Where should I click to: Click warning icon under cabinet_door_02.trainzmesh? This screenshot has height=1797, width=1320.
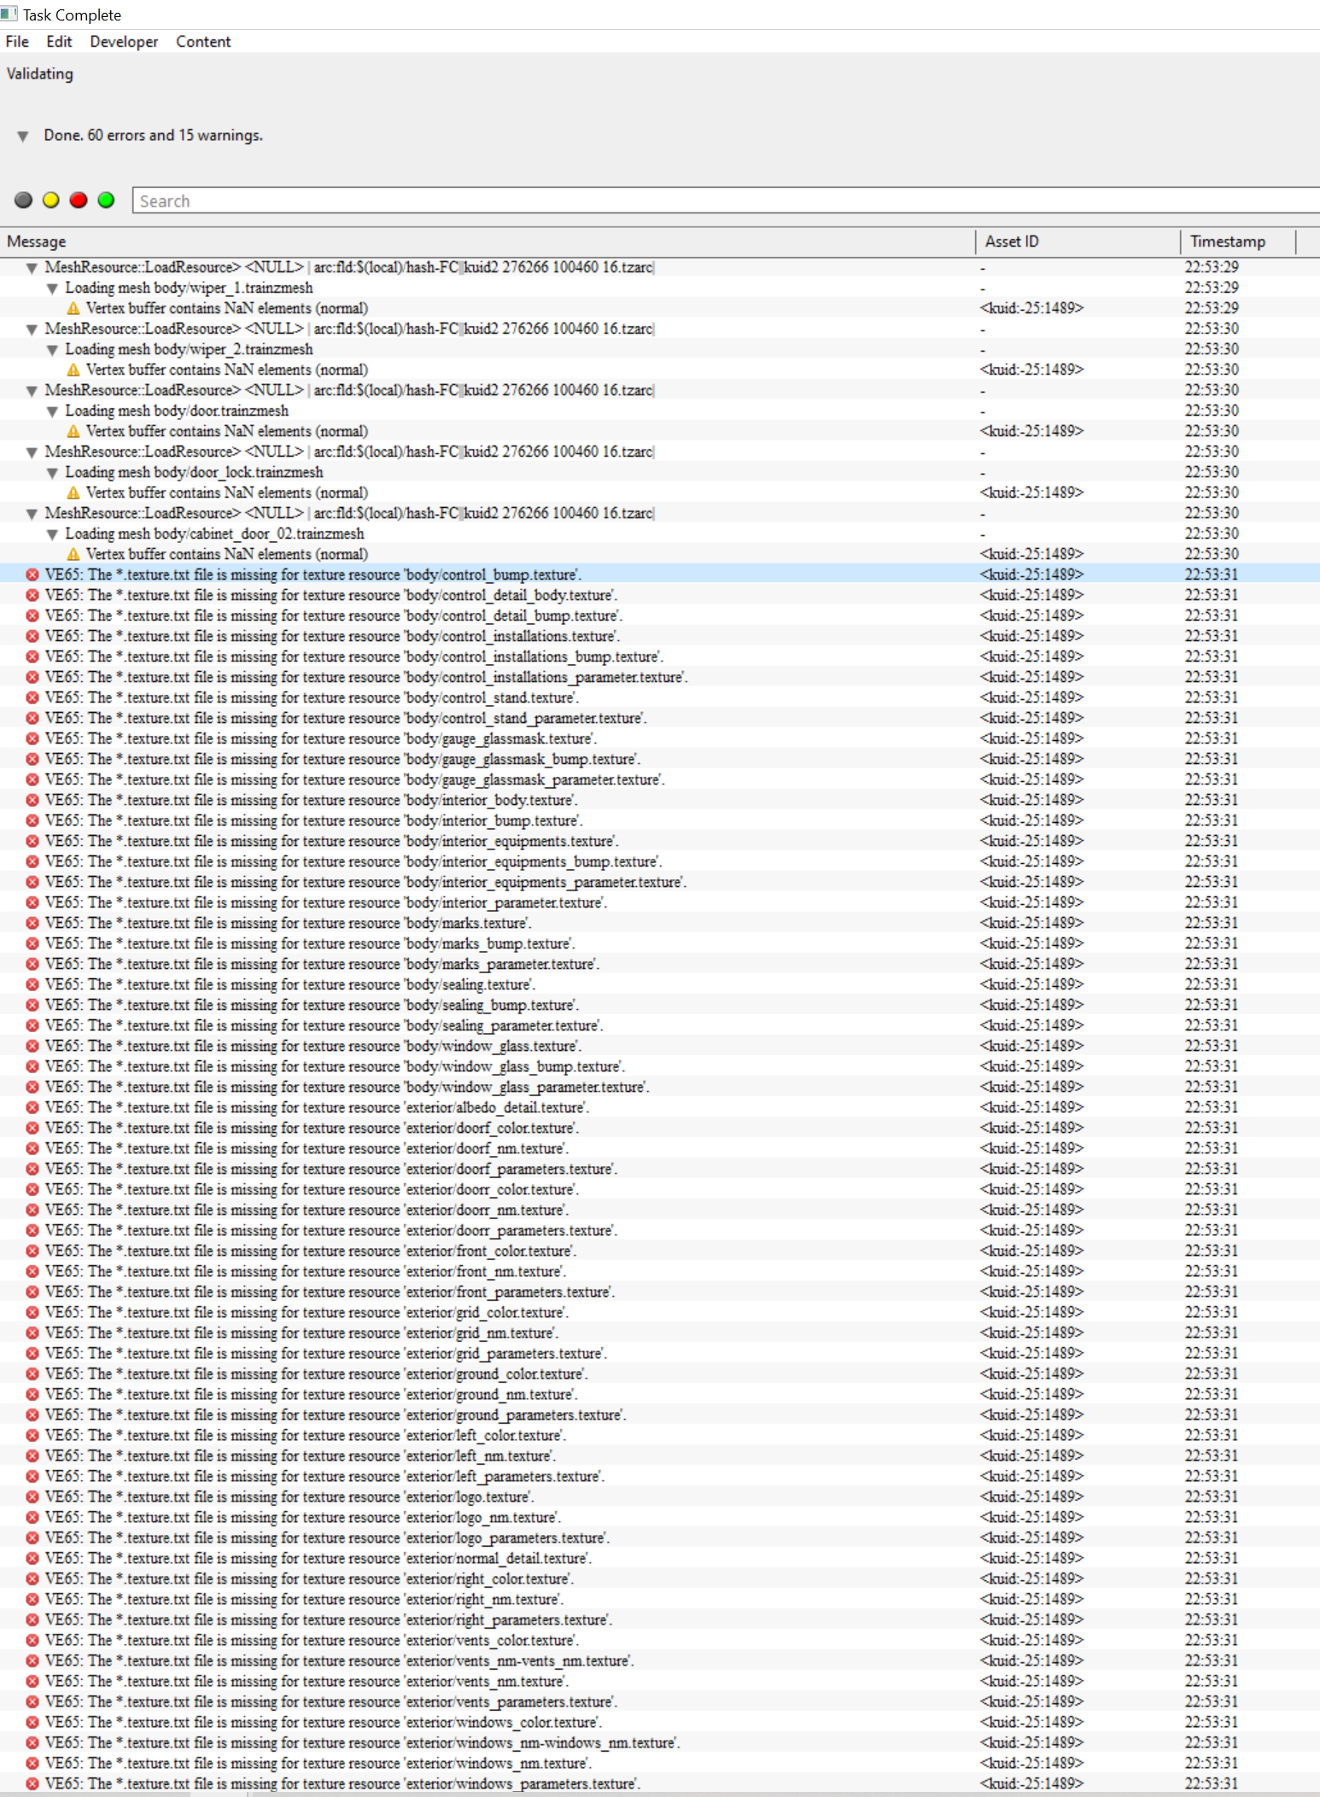point(73,554)
